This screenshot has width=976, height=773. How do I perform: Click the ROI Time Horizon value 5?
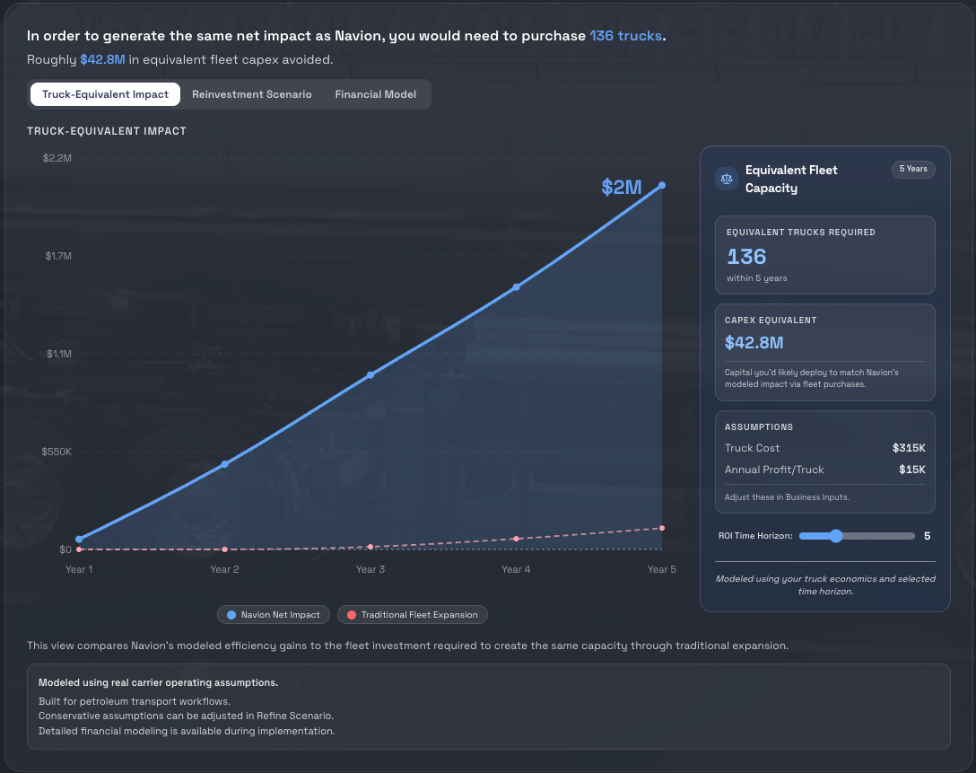[x=927, y=536]
